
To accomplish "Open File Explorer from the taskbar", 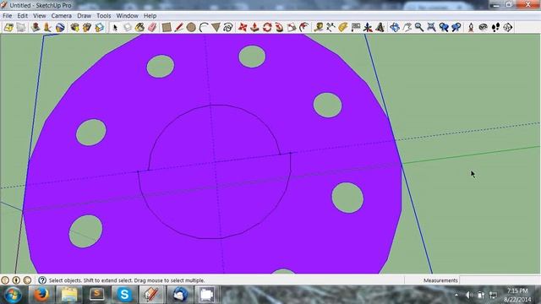I will coord(69,295).
